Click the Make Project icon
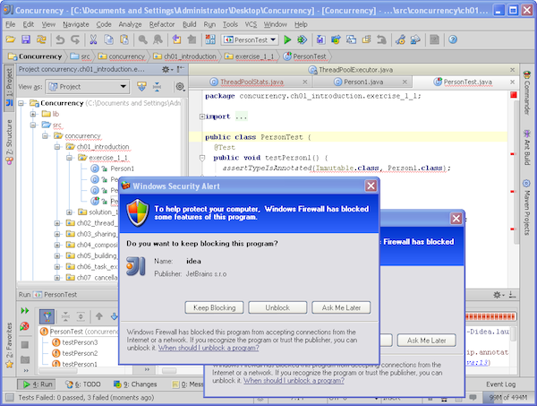This screenshot has height=406, width=537. coord(210,39)
